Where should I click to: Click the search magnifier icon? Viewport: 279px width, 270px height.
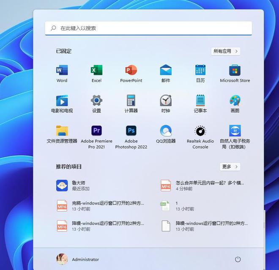tap(53, 28)
